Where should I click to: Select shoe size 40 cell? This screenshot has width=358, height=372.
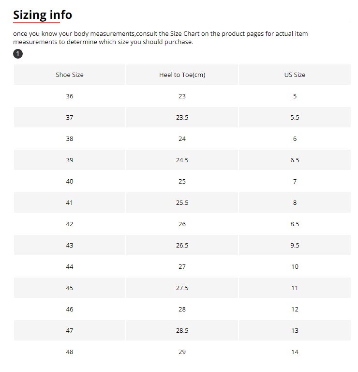tap(70, 182)
